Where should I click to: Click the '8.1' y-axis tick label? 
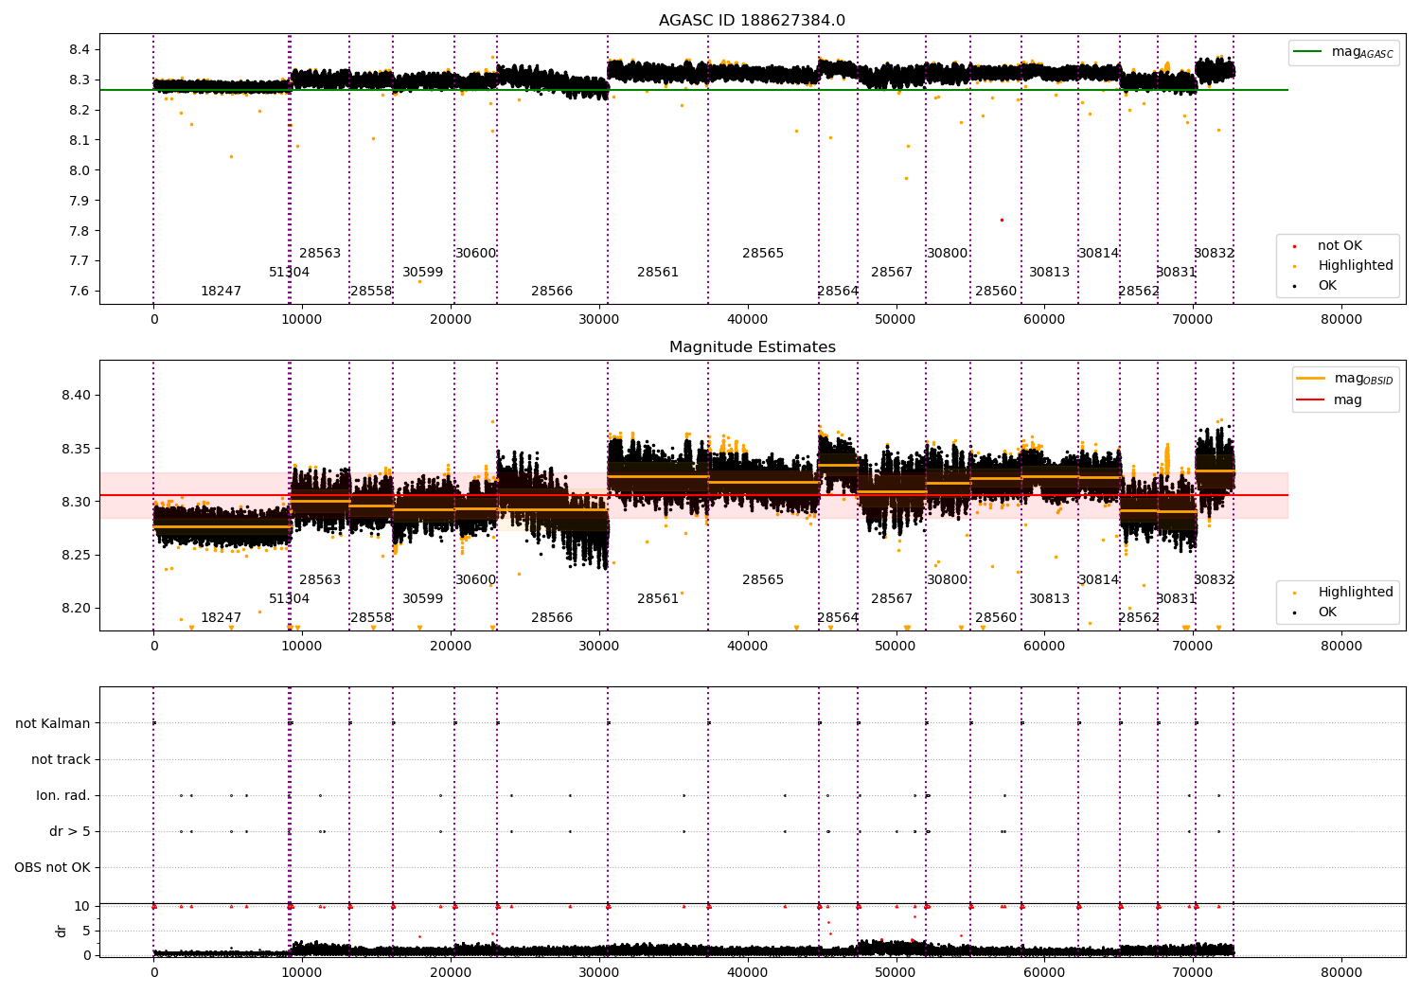(x=80, y=140)
